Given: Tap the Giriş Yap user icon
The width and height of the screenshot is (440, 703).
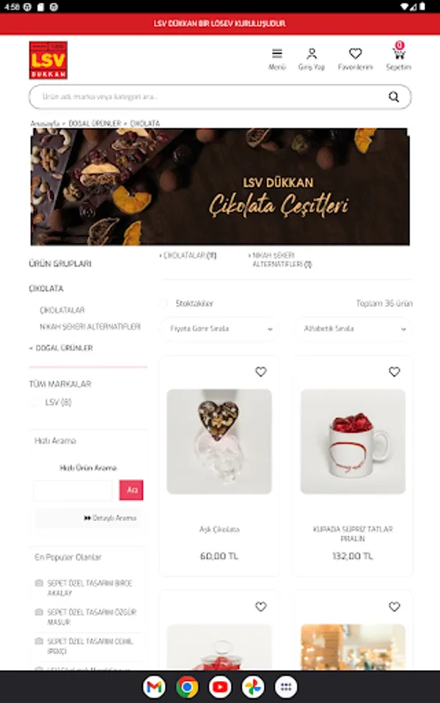Looking at the screenshot, I should click(x=311, y=54).
